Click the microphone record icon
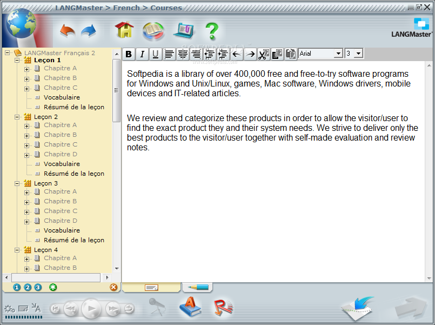 point(157,307)
